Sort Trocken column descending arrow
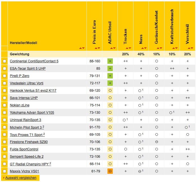Image resolution: width=196 pixels, height=182 pixels. [x=130, y=48]
